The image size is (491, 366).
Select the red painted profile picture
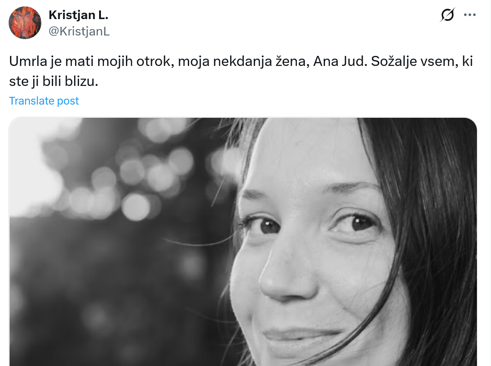[x=25, y=23]
